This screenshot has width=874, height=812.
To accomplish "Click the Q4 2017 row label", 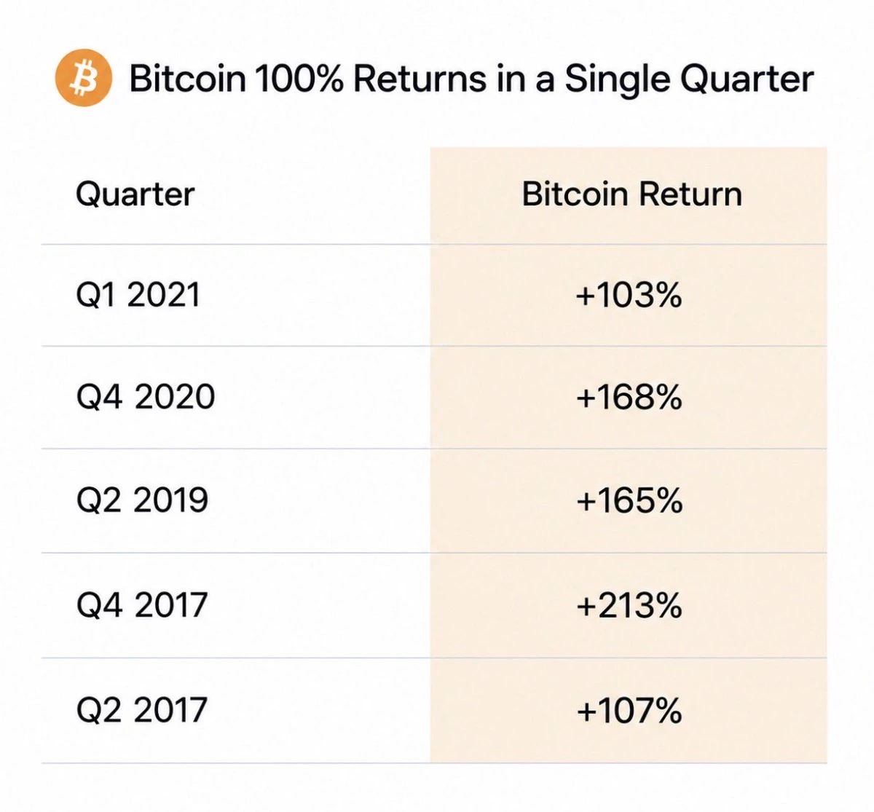I will point(142,605).
